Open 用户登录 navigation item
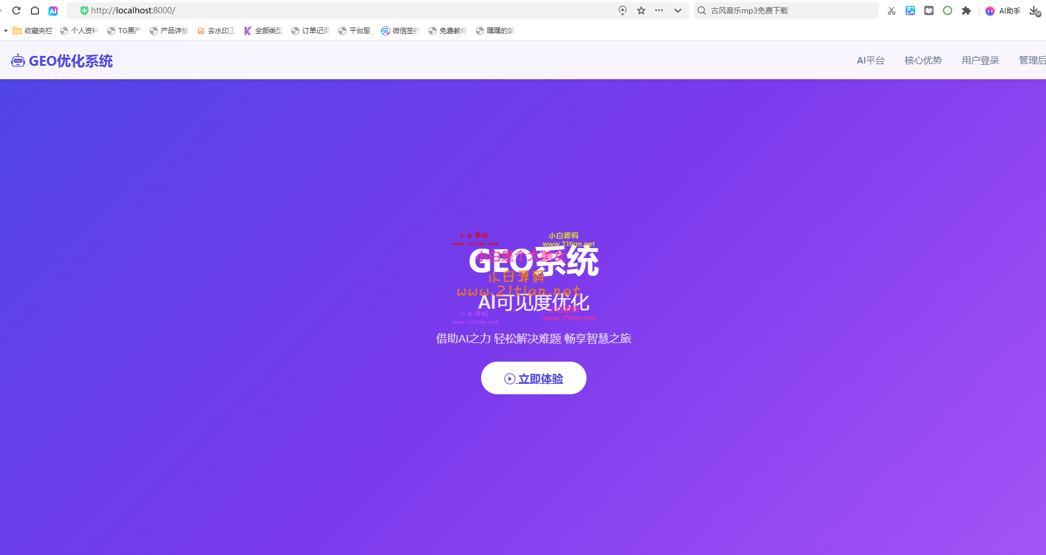 (x=980, y=61)
